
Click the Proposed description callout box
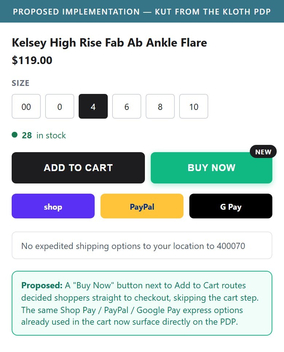(x=142, y=303)
